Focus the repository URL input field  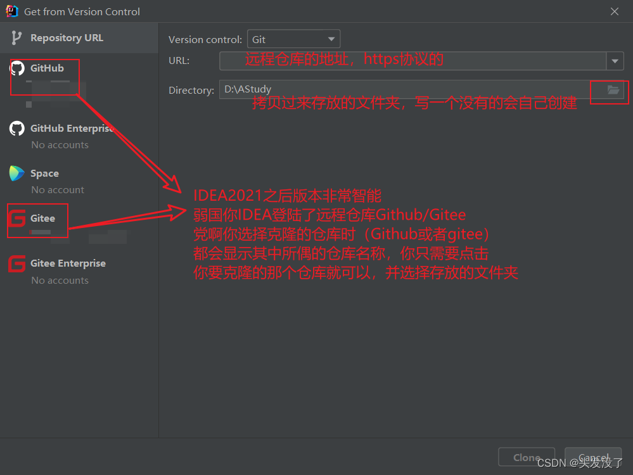[x=412, y=61]
